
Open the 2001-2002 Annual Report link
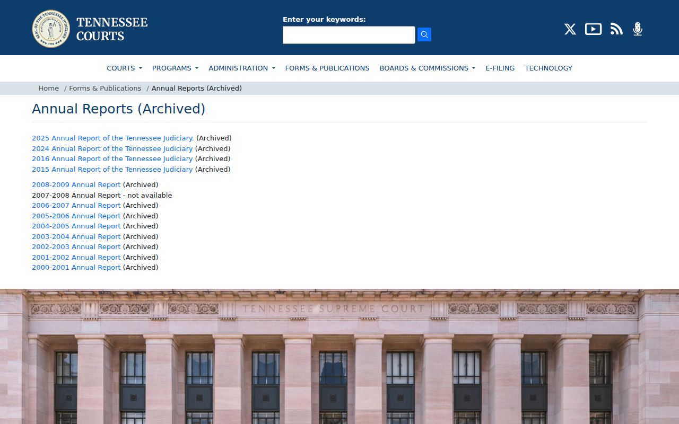click(76, 258)
